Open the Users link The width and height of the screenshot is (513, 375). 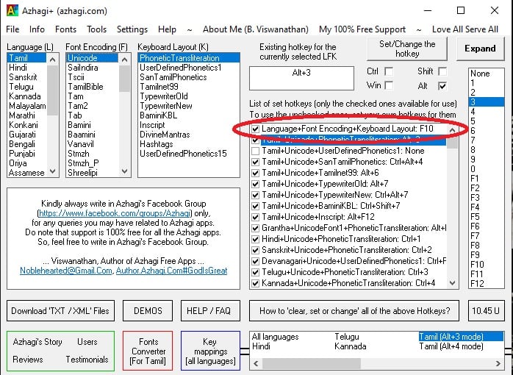(87, 342)
